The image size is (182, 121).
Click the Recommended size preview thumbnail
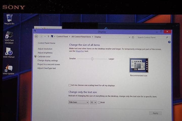click(x=139, y=65)
